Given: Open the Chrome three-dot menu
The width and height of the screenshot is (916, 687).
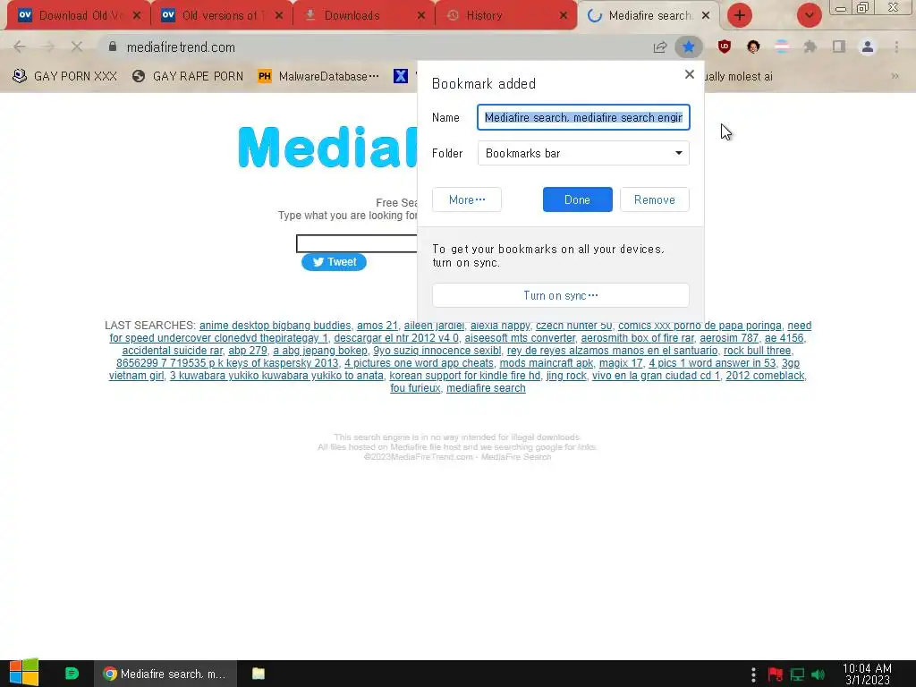Looking at the screenshot, I should [x=896, y=47].
